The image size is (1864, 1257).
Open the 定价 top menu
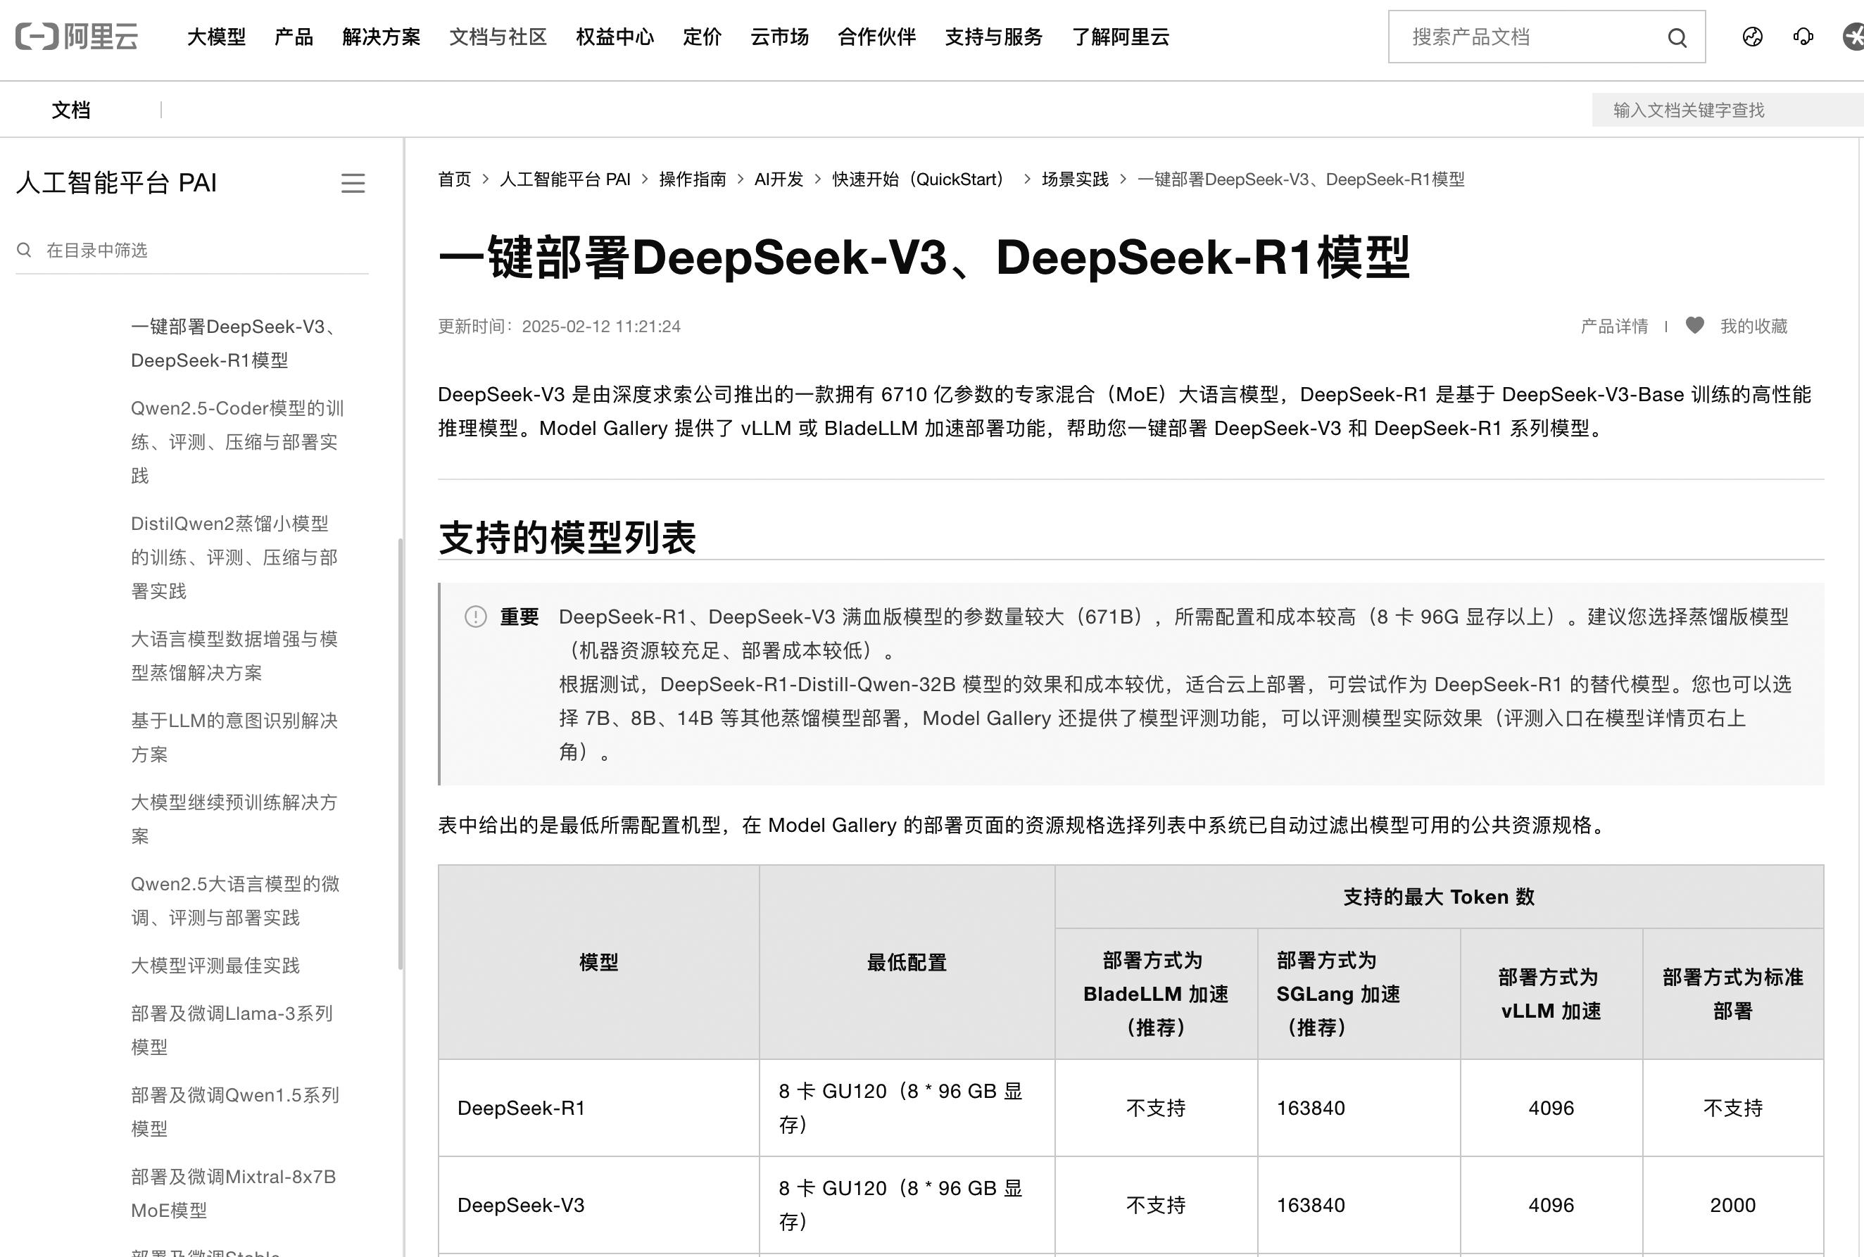pos(703,37)
